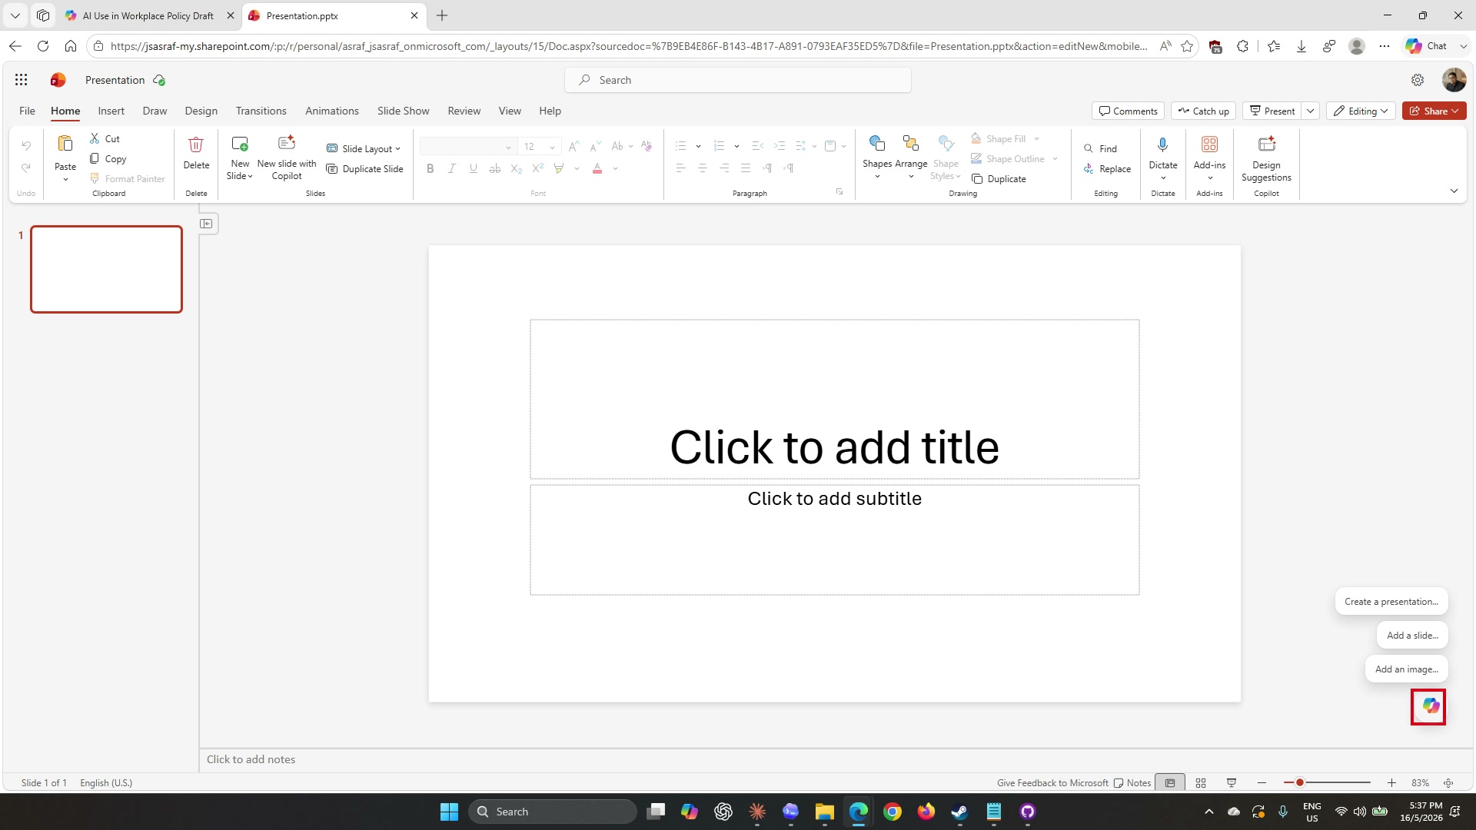The image size is (1476, 830).
Task: Toggle Subscript formatting
Action: pyautogui.click(x=517, y=168)
